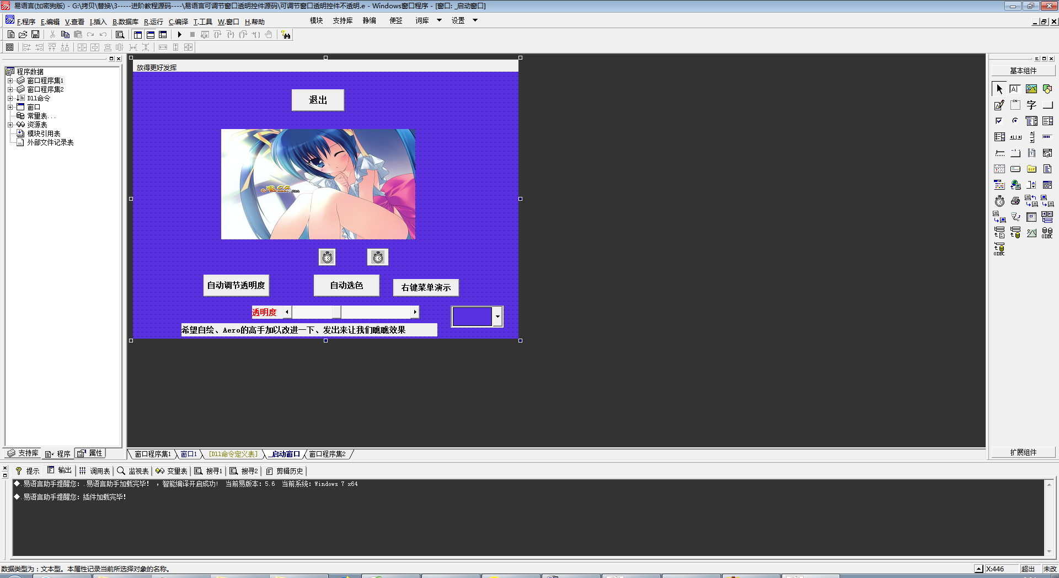This screenshot has height=578, width=1059.
Task: Open the T.工具 menu
Action: pos(202,22)
